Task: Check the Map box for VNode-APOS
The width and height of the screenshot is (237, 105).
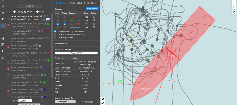Action: (58, 21)
